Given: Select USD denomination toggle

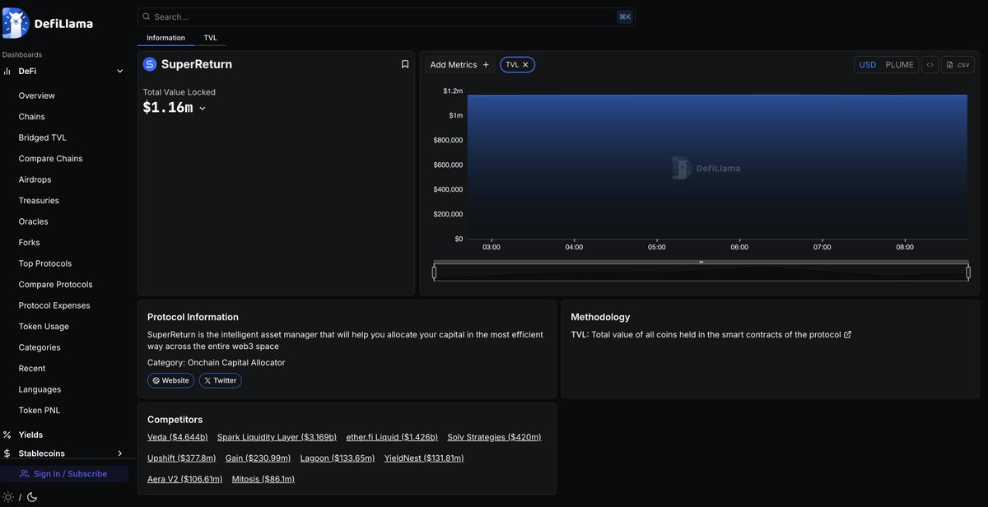Looking at the screenshot, I should point(868,64).
